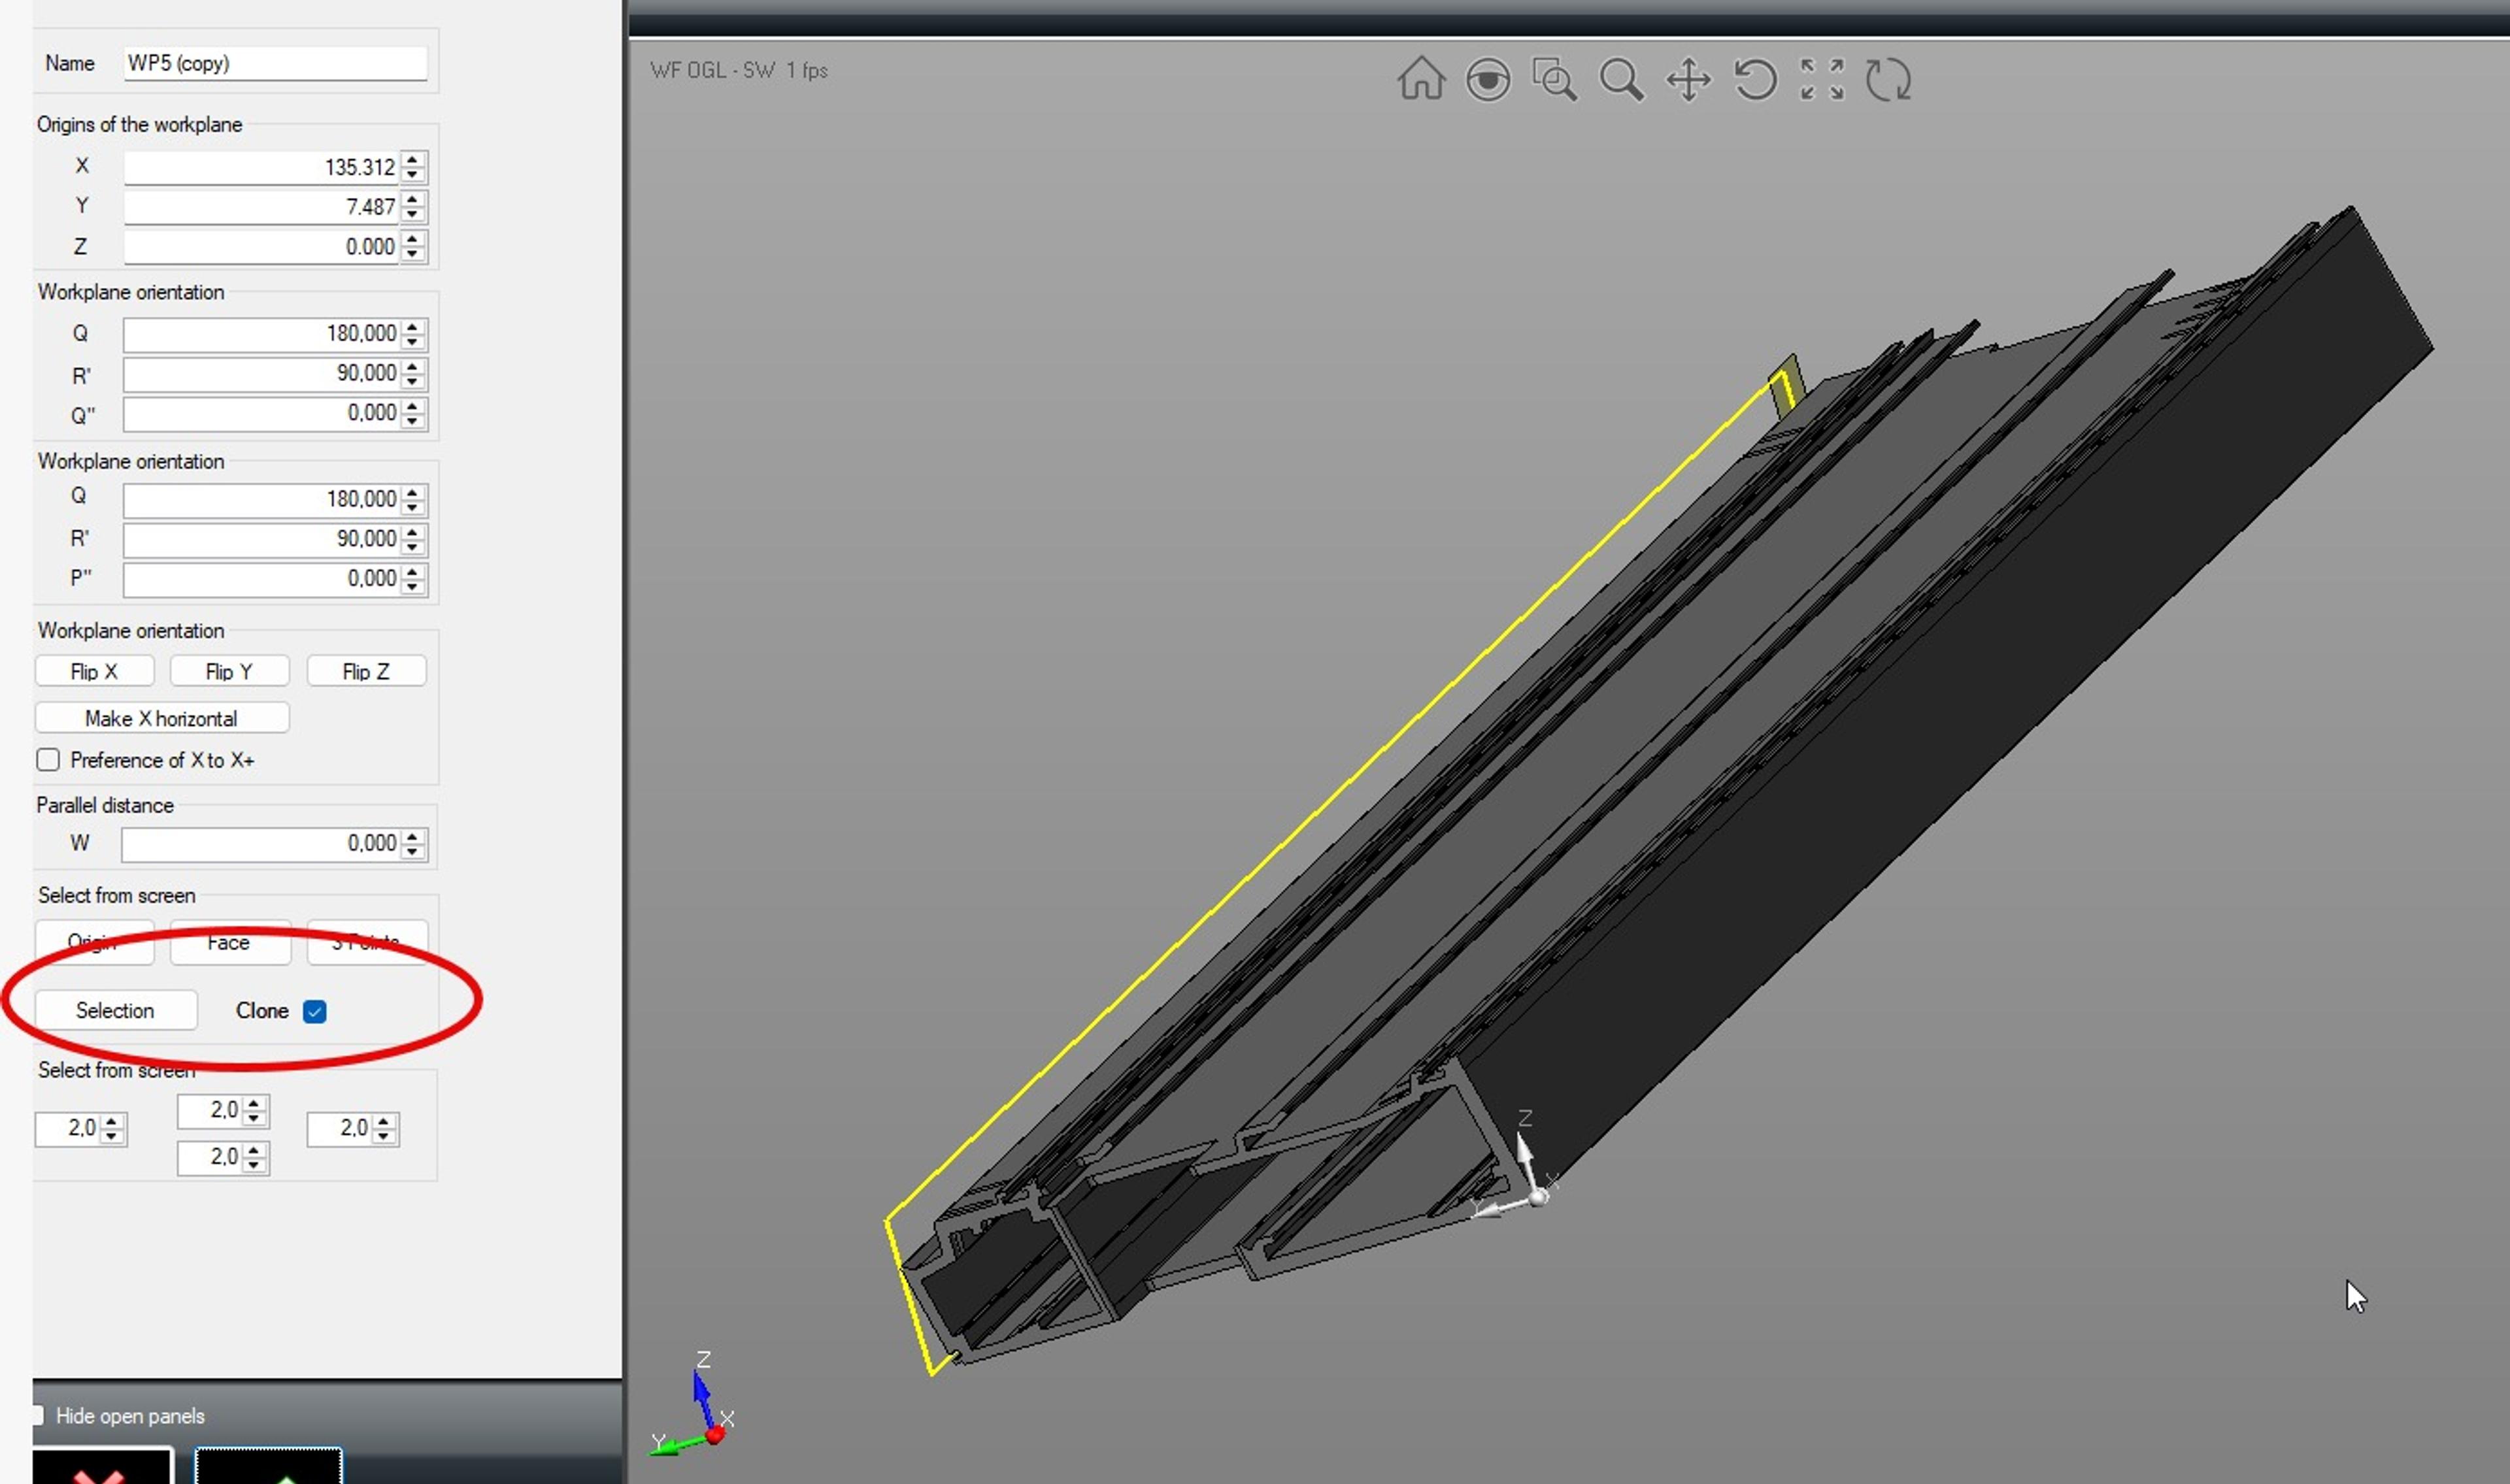Increase the Q'' spinner value
The image size is (2510, 1484).
click(412, 405)
